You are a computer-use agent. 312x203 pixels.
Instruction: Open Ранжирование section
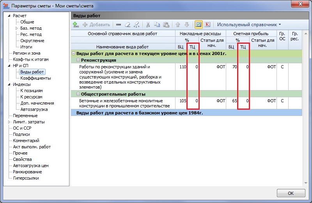(27, 172)
